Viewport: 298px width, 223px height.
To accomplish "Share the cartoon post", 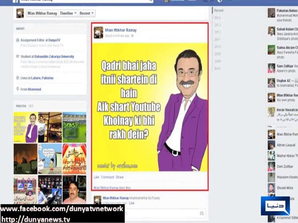I will pos(120,177).
